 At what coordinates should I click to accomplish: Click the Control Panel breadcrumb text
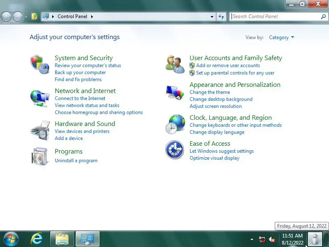(72, 16)
